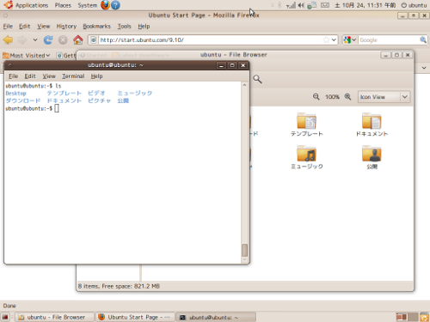The image size is (430, 322).
Task: Click the network connection icon in tray
Action: [311, 5]
